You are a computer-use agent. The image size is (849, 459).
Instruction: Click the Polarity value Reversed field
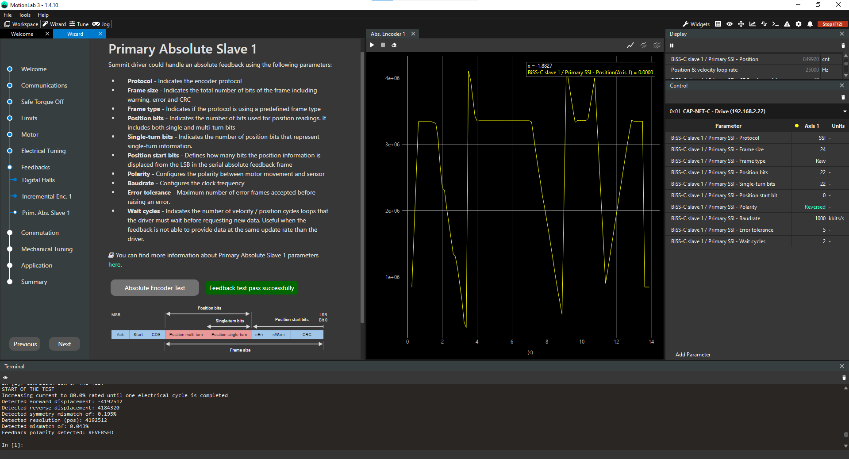pyautogui.click(x=814, y=207)
